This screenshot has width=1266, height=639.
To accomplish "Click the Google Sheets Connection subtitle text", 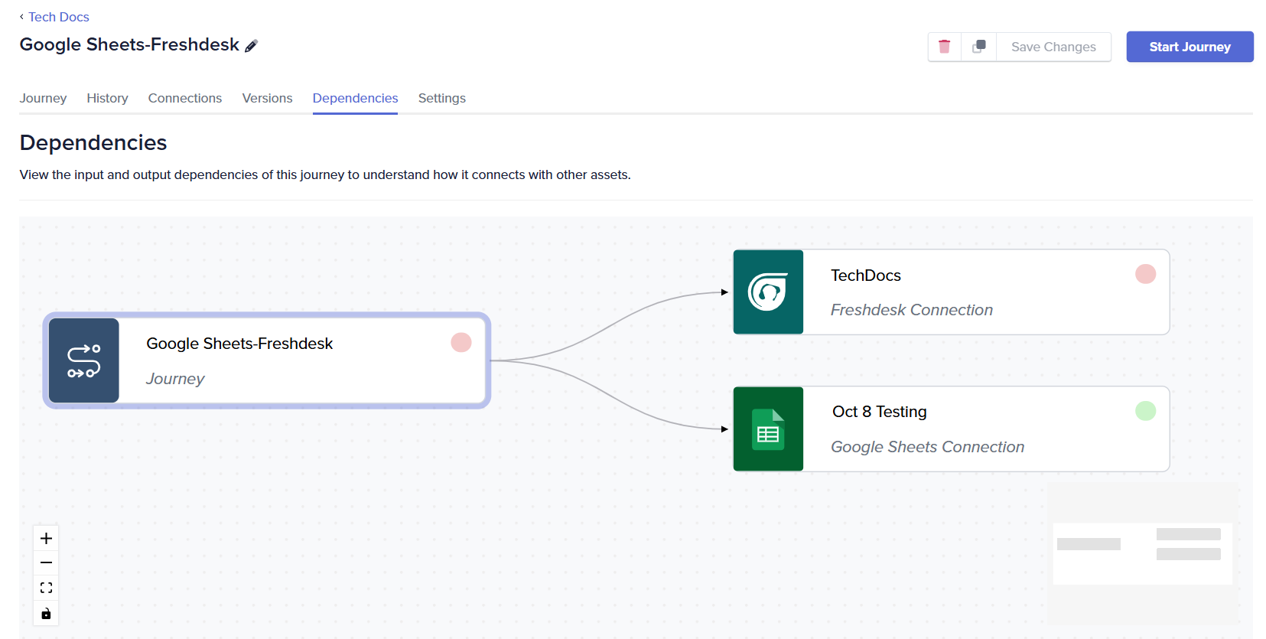I will (x=927, y=447).
